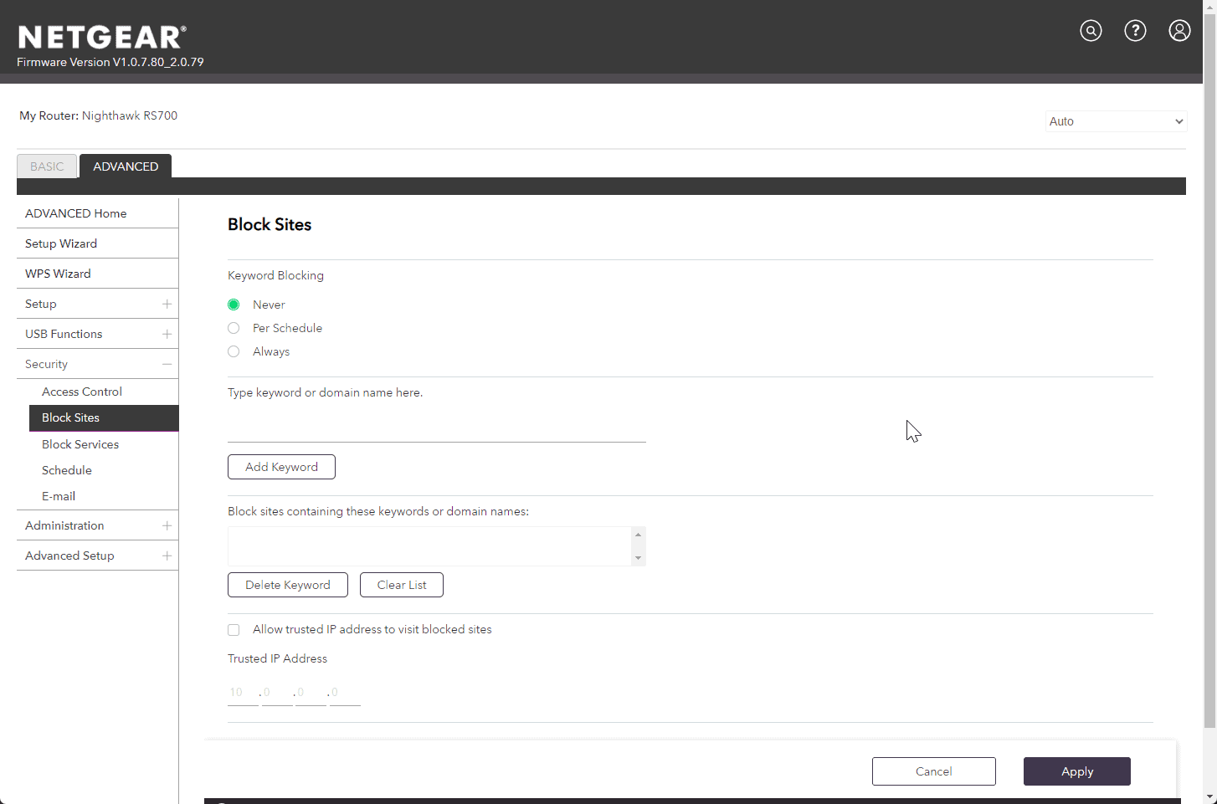The image size is (1217, 804).
Task: Select the Never keyword blocking option
Action: pyautogui.click(x=234, y=305)
